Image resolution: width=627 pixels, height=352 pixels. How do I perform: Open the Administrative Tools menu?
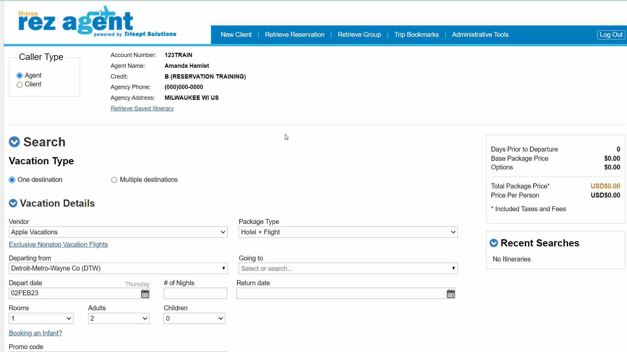[480, 35]
